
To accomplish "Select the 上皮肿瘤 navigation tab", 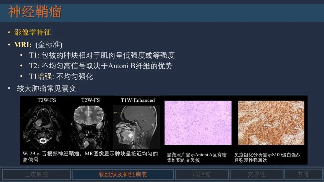I will click(36, 175).
